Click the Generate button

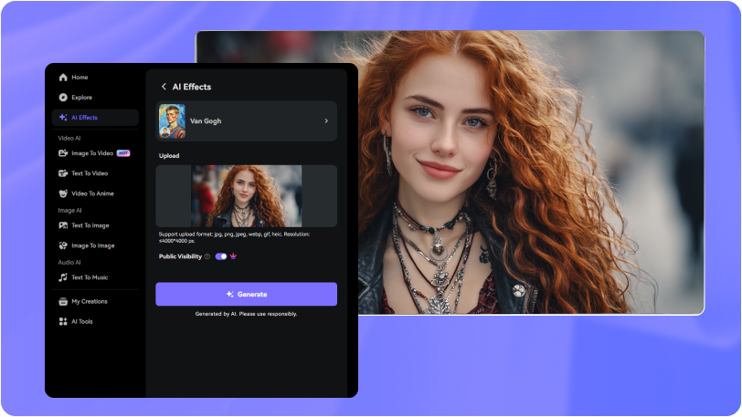coord(246,294)
